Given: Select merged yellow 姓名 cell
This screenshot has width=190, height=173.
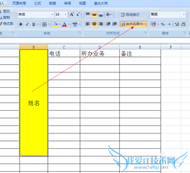Looking at the screenshot, I should [34, 103].
